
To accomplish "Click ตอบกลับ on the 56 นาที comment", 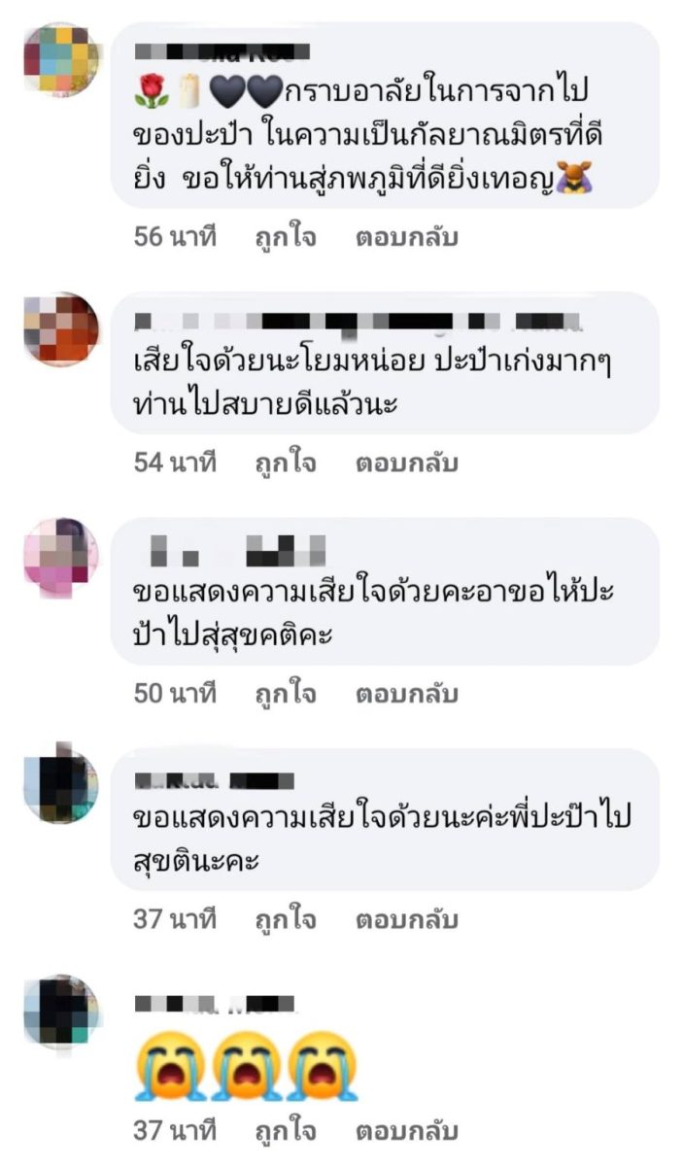I will pos(405,237).
